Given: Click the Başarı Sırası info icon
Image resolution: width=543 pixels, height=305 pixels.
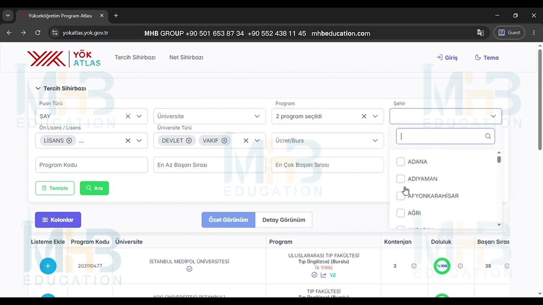Looking at the screenshot, I should pyautogui.click(x=507, y=266).
